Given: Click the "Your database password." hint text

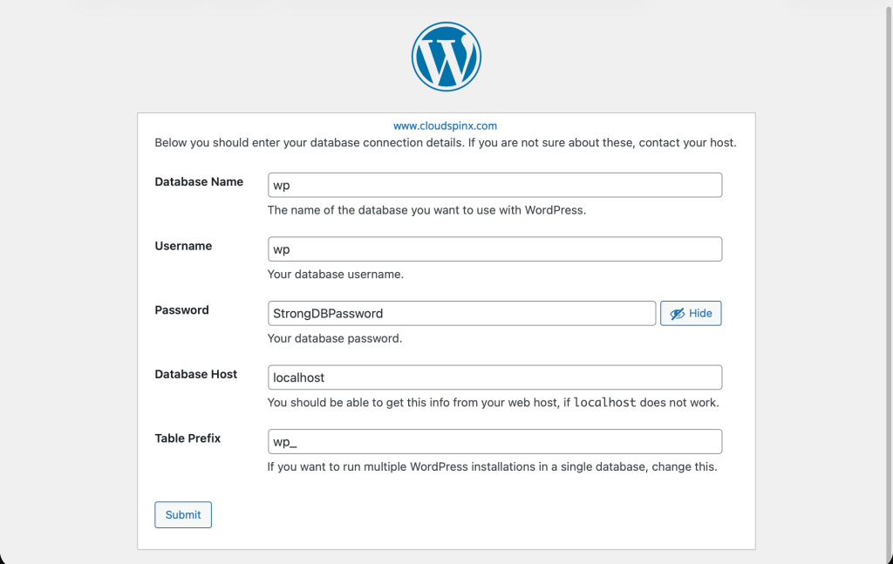Looking at the screenshot, I should 334,338.
